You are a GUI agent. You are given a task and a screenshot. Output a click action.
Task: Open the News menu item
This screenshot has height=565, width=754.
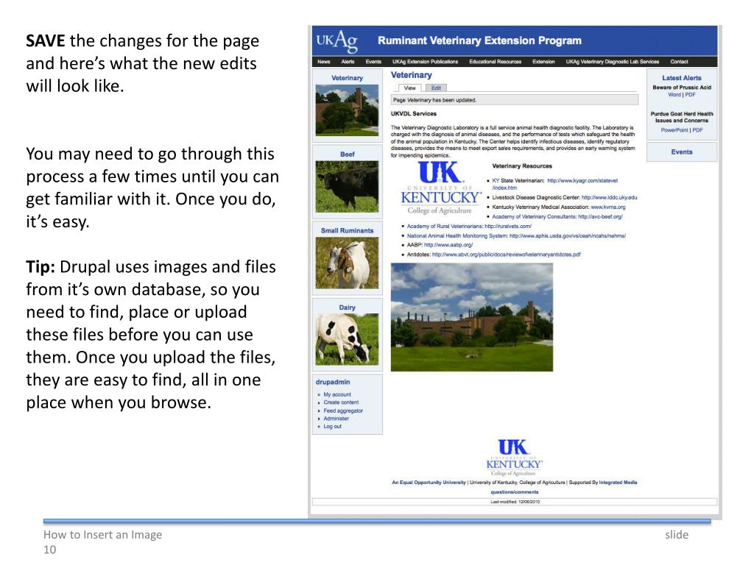[324, 62]
